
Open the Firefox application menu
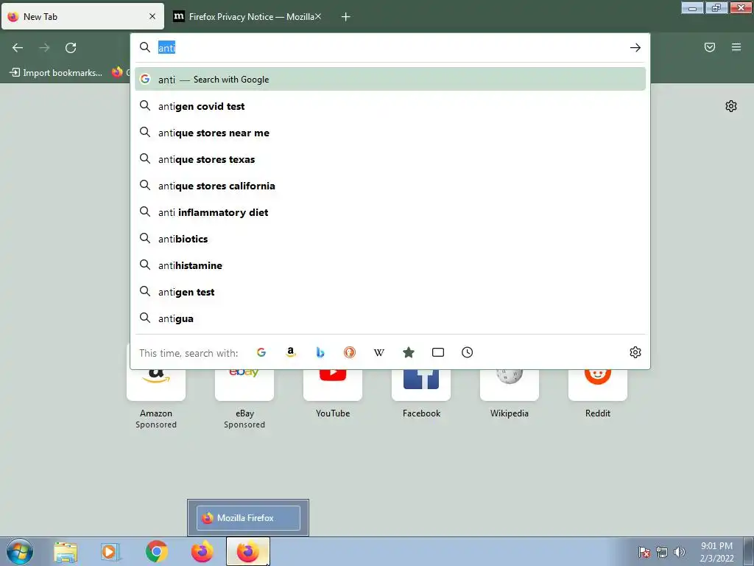pyautogui.click(x=736, y=47)
